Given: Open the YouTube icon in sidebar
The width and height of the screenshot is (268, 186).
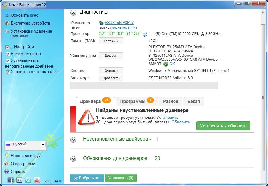Looking at the screenshot, I should 37,180.
